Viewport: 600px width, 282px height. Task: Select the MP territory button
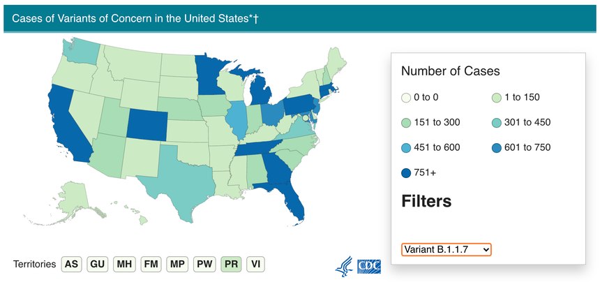pos(177,265)
